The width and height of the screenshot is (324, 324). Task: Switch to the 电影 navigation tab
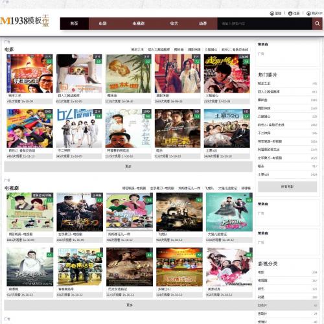(x=103, y=23)
